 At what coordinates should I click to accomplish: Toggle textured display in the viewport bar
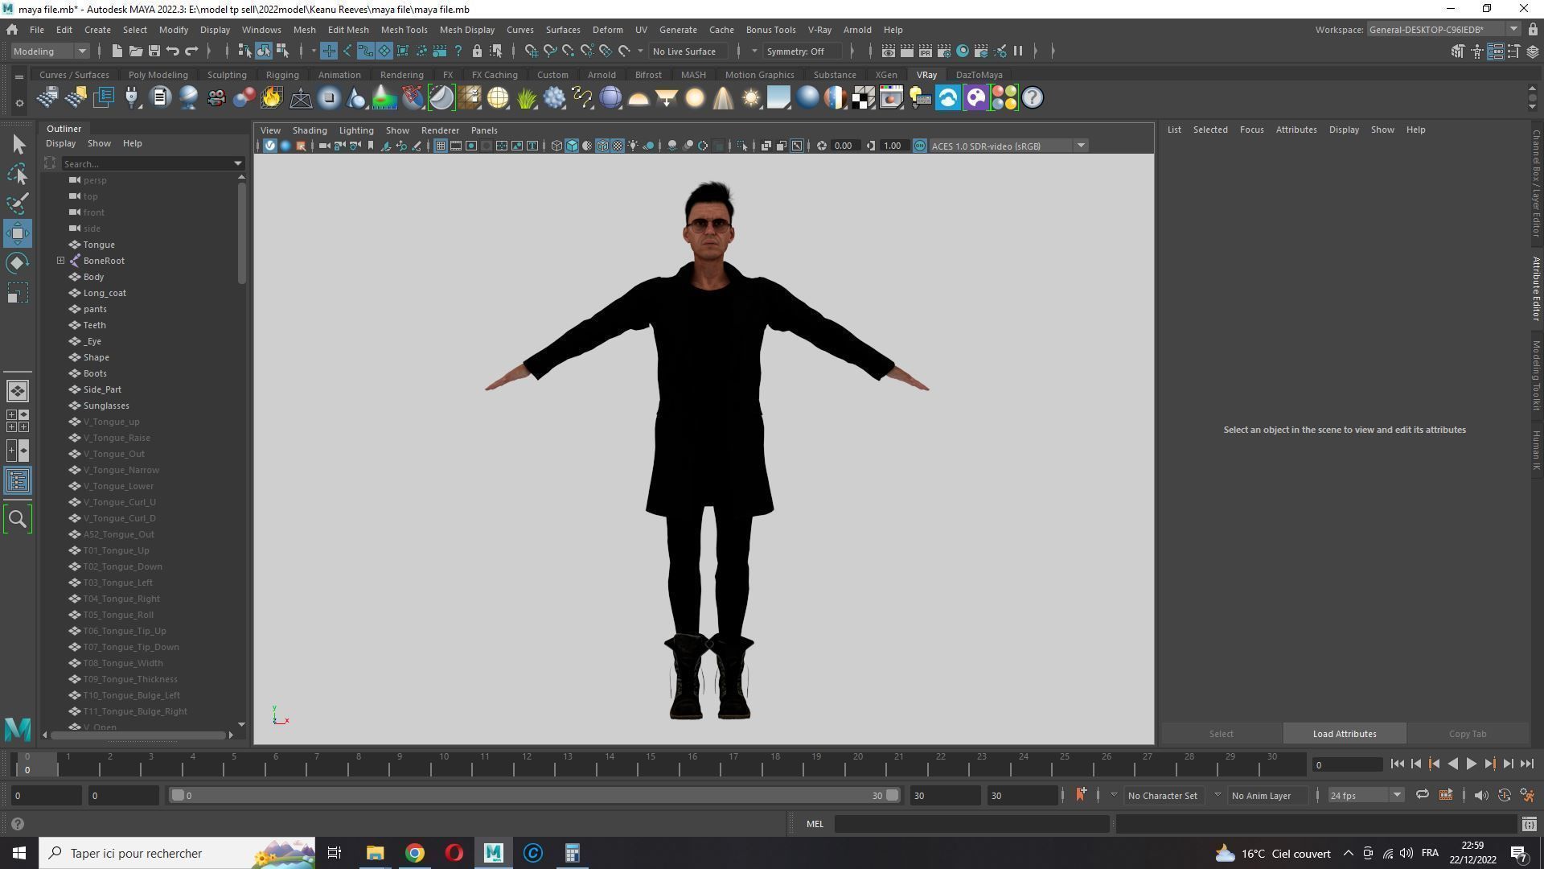pos(617,146)
